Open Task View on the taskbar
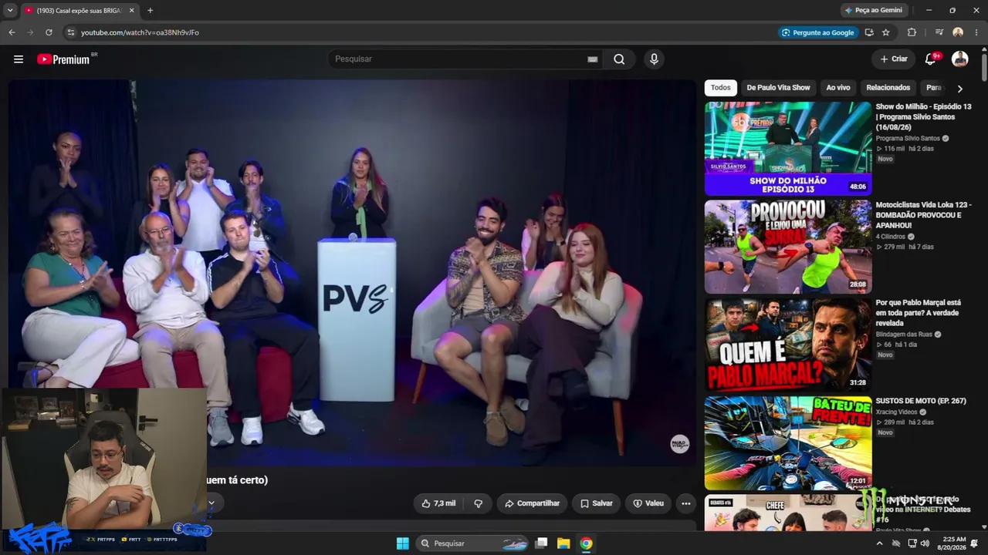 point(542,543)
